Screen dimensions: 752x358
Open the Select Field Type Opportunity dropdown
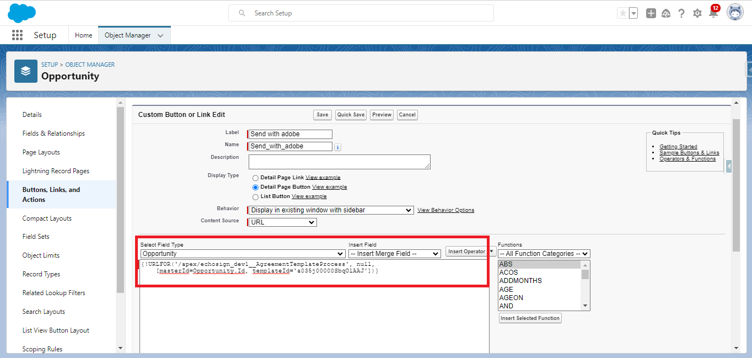coord(243,254)
